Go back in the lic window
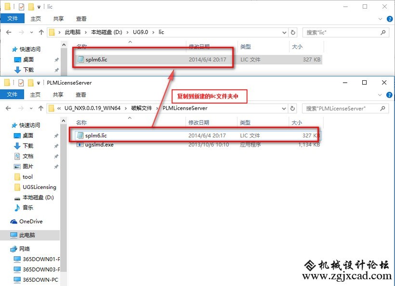Screen dimensions: 395x286 [9, 32]
